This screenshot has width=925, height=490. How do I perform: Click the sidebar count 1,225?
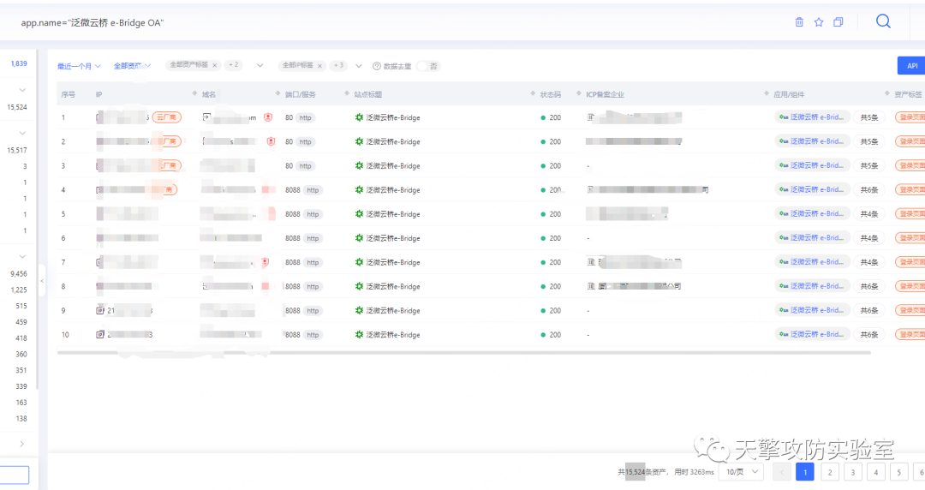19,290
